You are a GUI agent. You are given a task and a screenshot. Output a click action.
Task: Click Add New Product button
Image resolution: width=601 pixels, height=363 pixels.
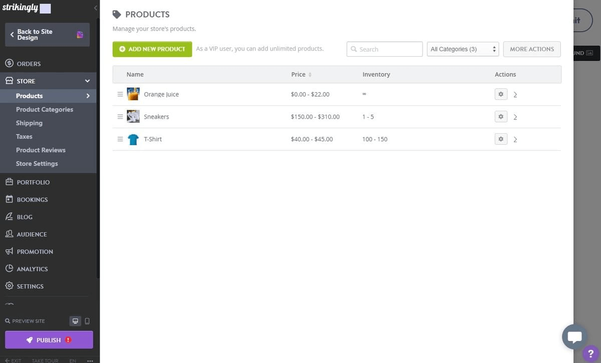(152, 49)
